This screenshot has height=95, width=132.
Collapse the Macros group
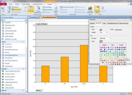point(23,90)
